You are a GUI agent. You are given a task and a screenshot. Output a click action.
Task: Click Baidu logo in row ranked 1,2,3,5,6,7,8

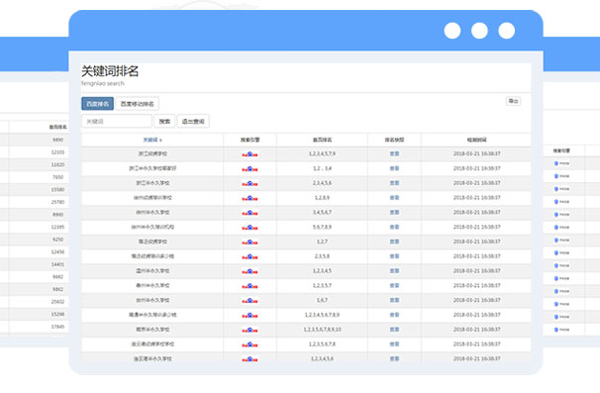(250, 344)
